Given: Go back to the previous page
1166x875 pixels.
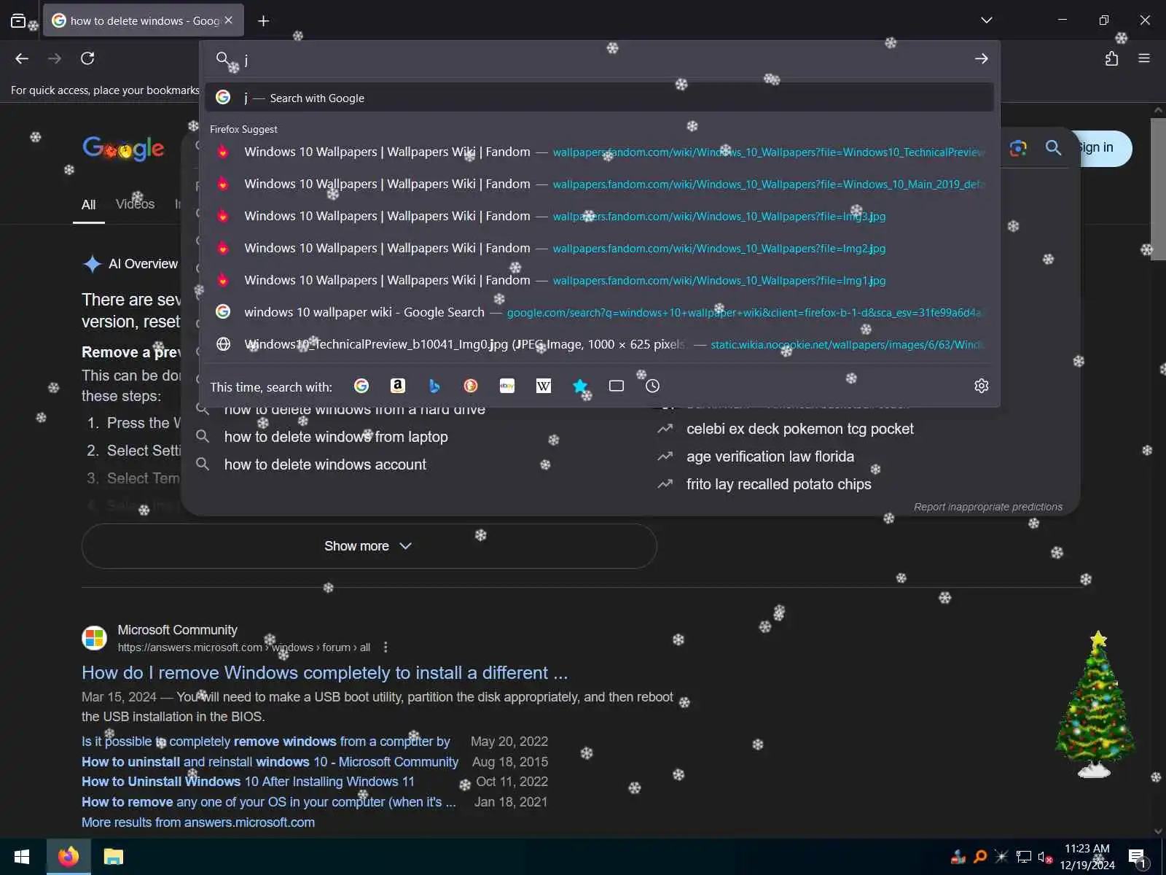Looking at the screenshot, I should (22, 58).
